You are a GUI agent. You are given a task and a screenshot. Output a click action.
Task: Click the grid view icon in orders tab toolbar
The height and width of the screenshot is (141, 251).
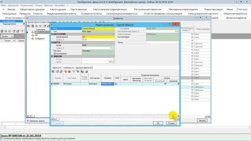coord(53,72)
